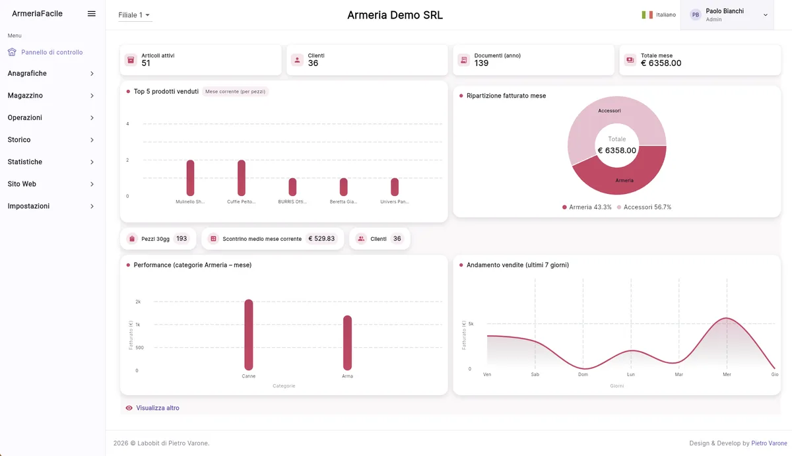This screenshot has height=456, width=792.
Task: Click the BURRIS Otti... bar
Action: [x=292, y=187]
